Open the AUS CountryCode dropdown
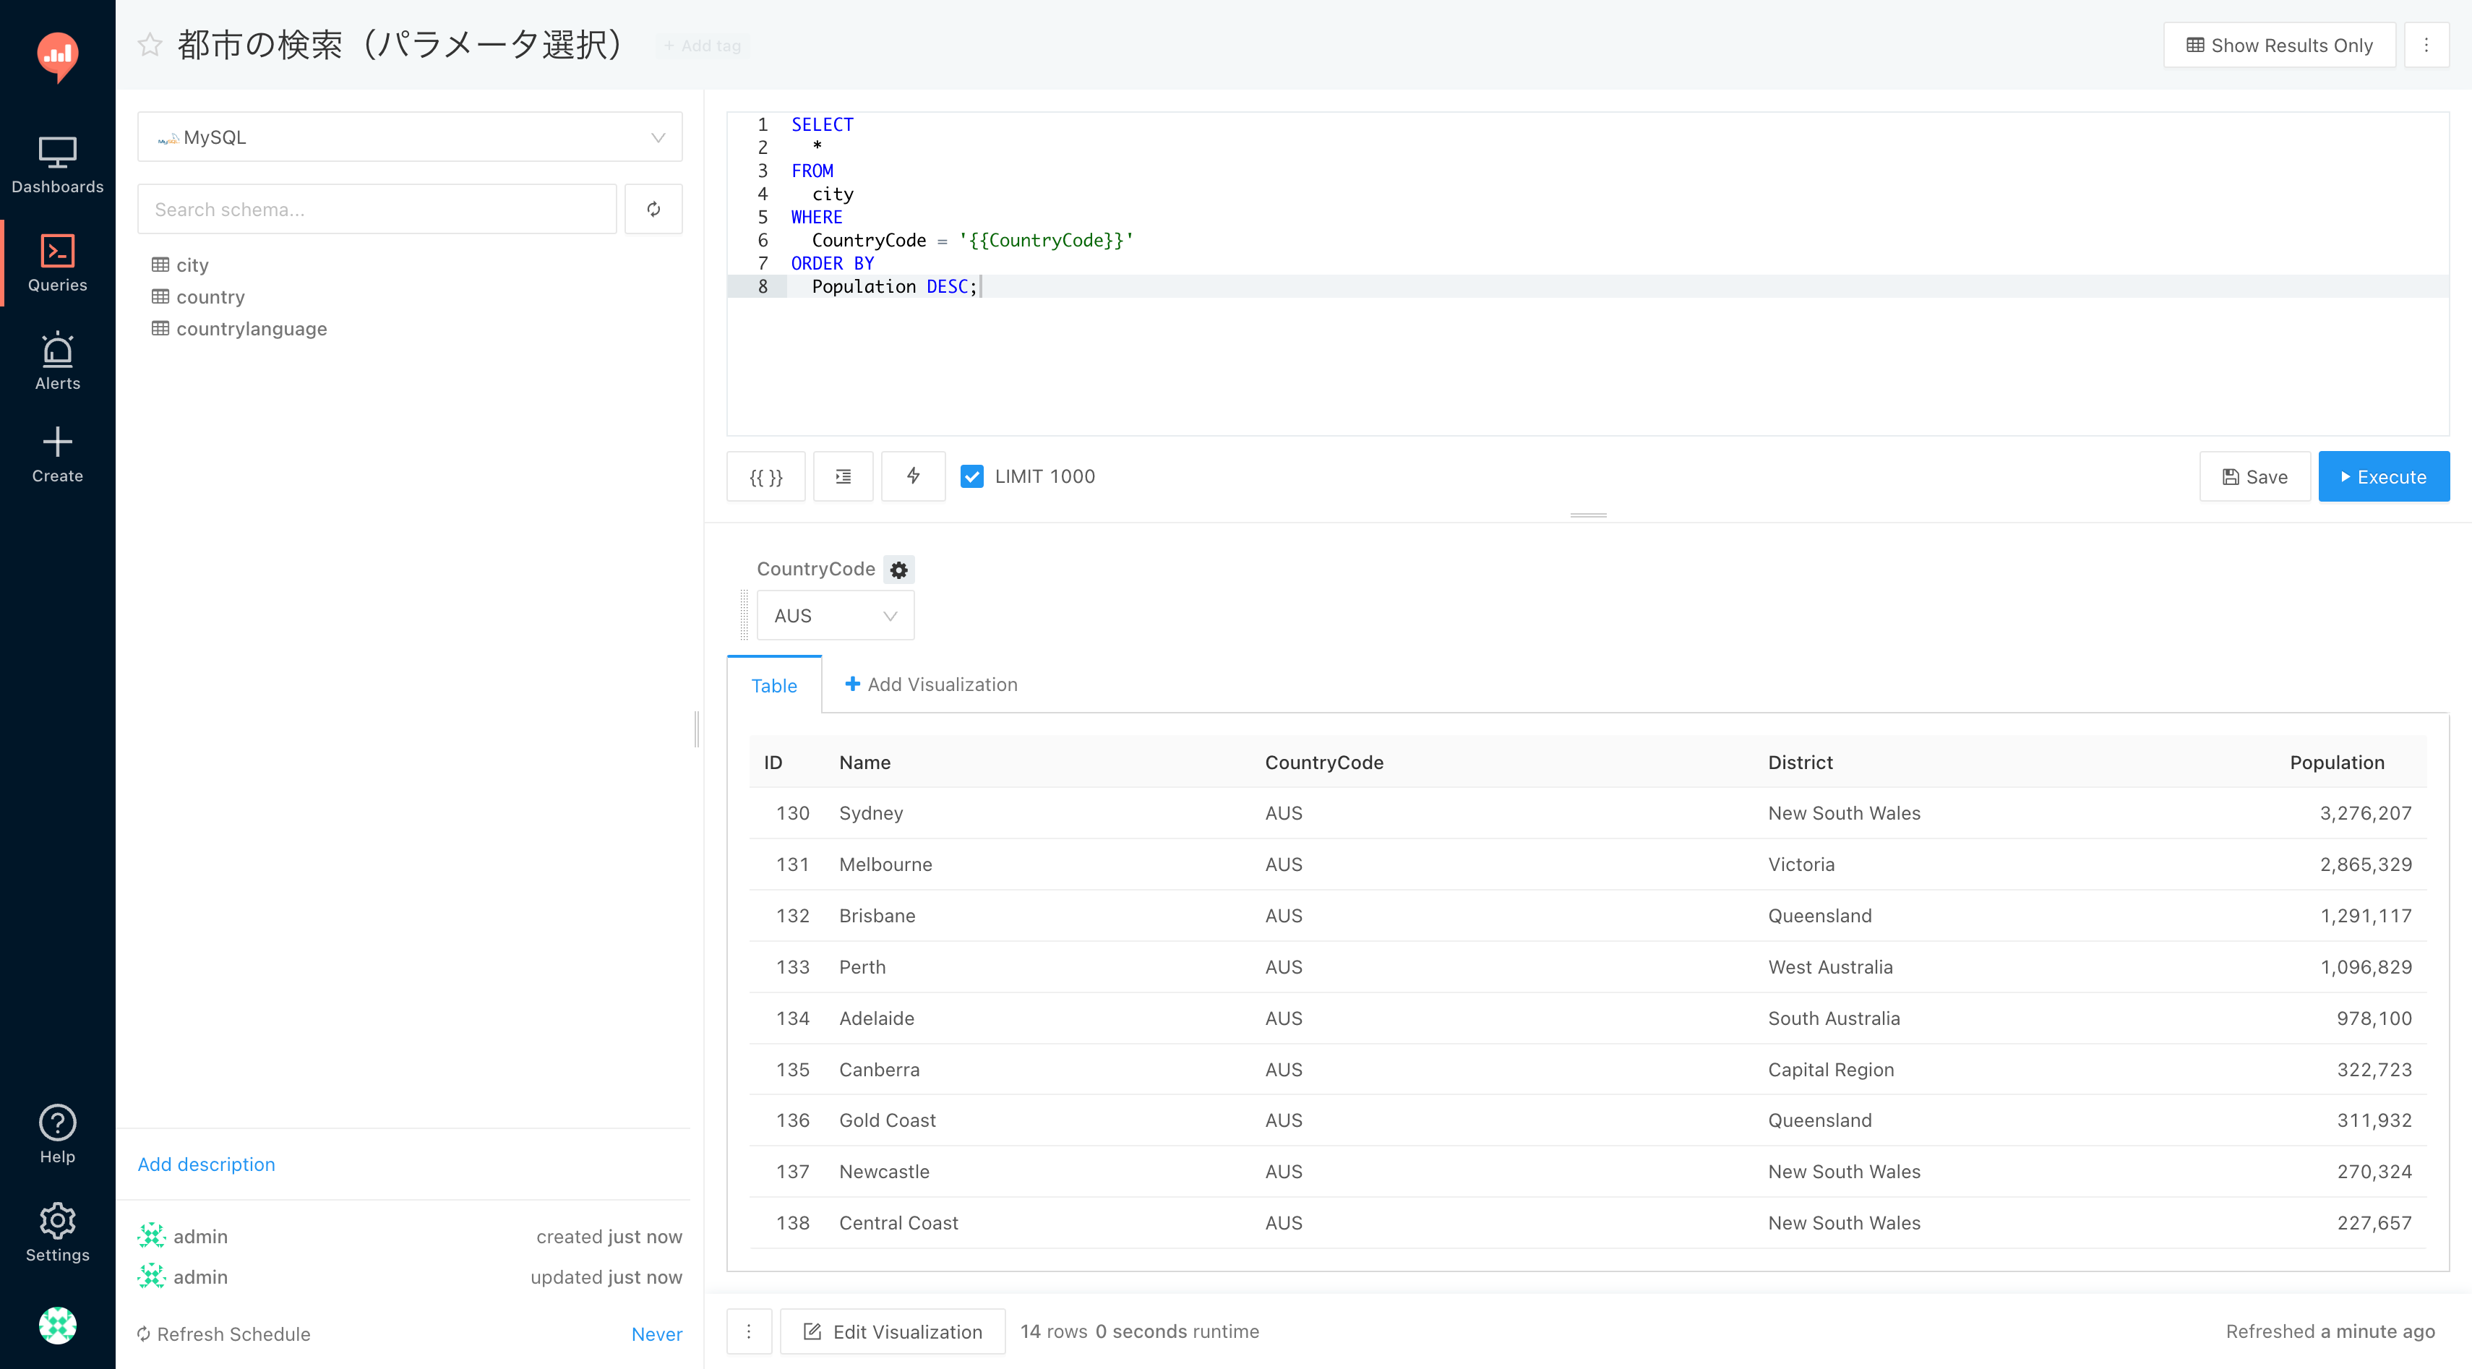This screenshot has height=1369, width=2472. tap(835, 616)
